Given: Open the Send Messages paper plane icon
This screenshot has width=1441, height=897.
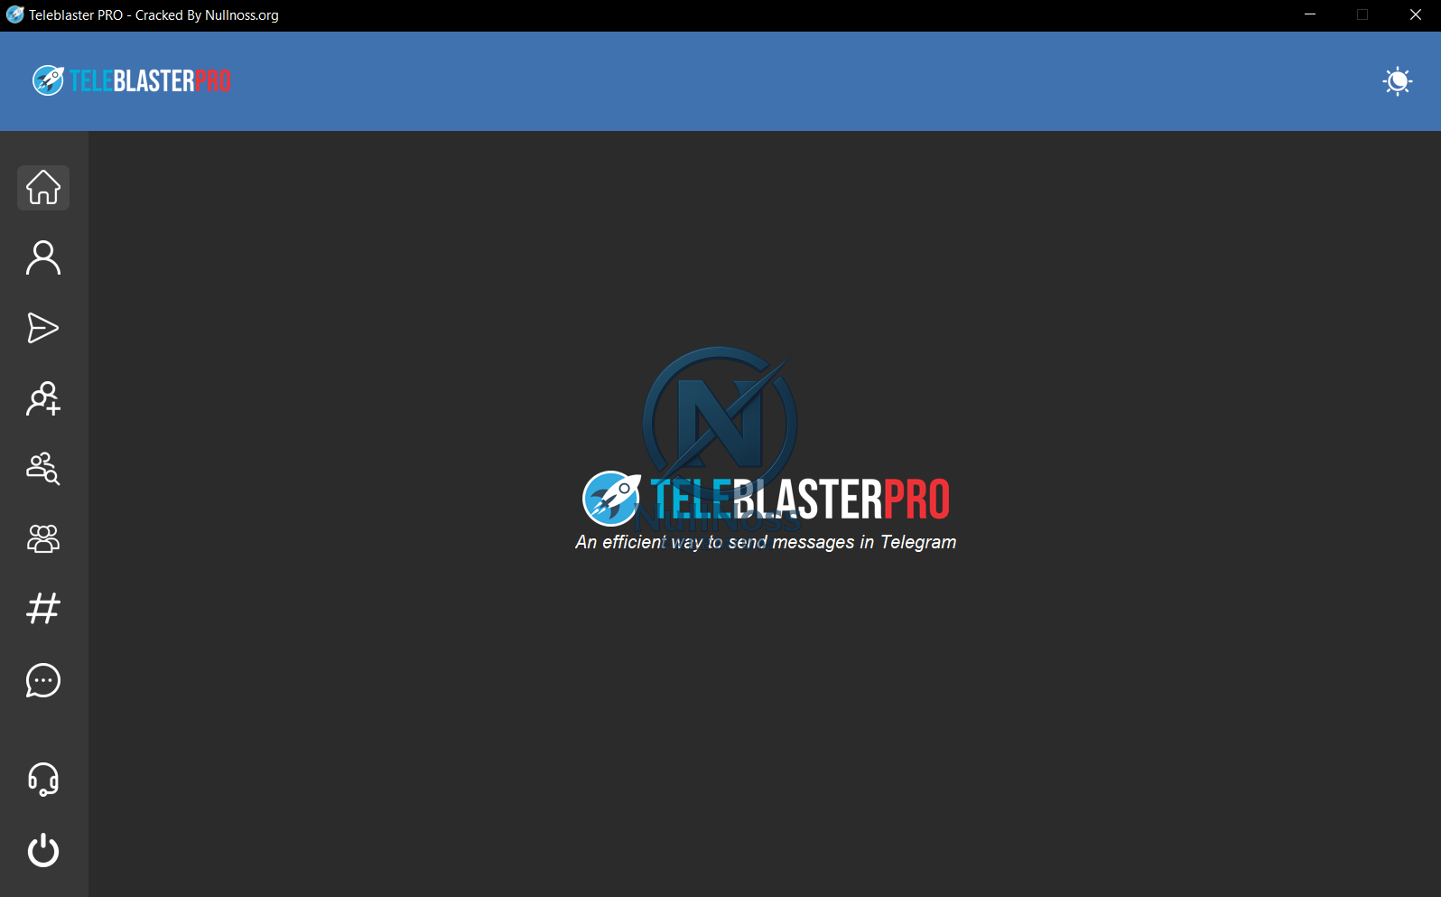Looking at the screenshot, I should (43, 328).
